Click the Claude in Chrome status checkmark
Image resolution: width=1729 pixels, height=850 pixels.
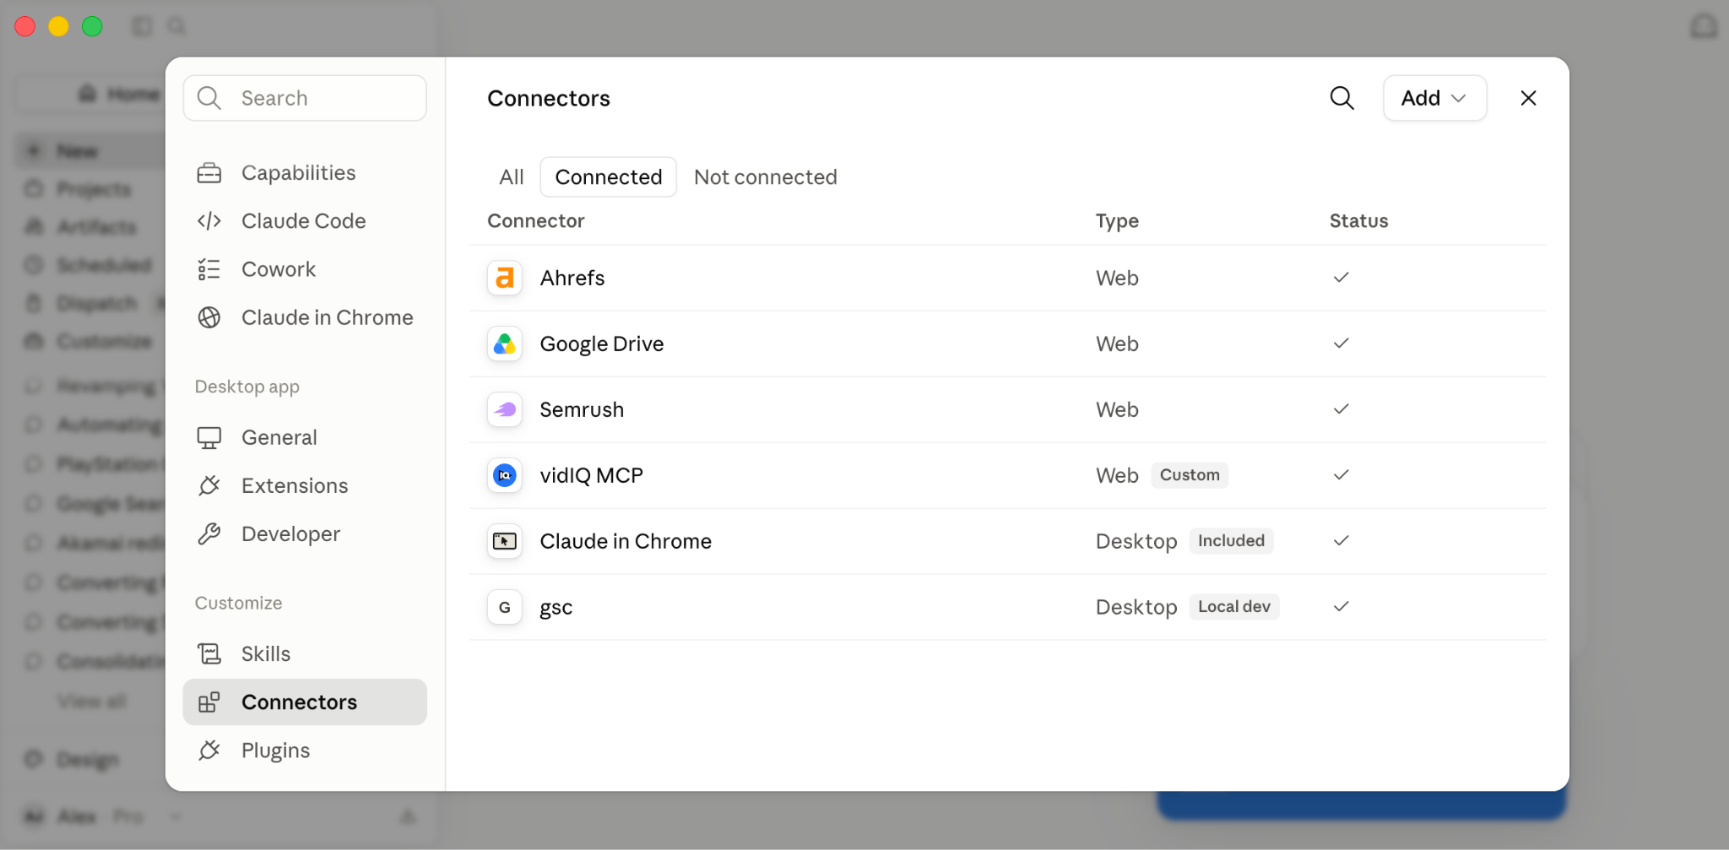(x=1341, y=540)
